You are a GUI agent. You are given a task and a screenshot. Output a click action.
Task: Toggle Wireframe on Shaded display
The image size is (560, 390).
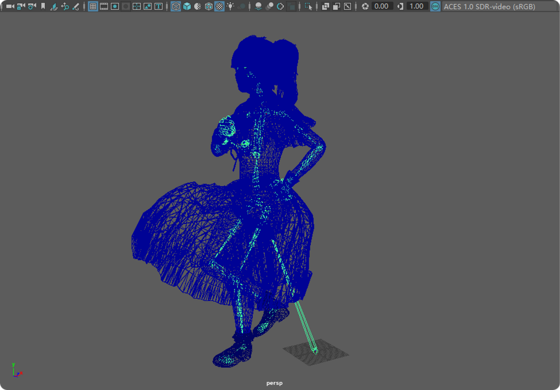[x=209, y=6]
